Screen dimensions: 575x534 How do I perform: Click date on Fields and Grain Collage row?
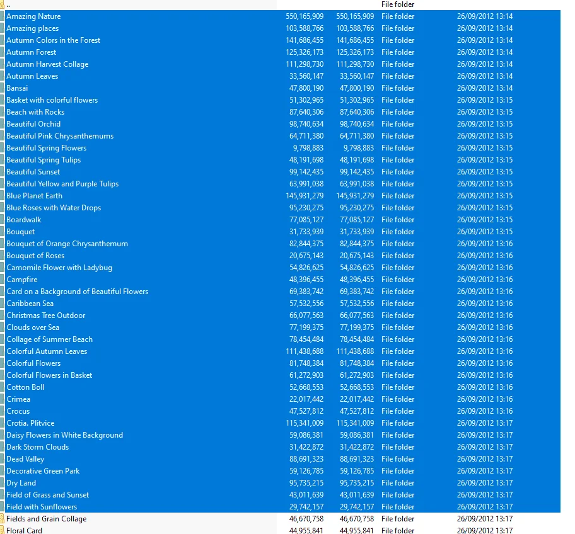[x=484, y=519]
